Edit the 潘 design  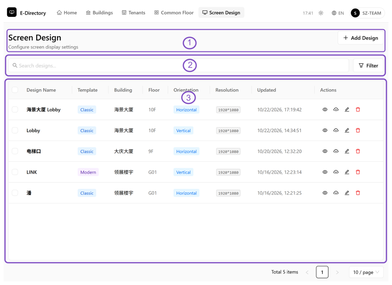(x=347, y=193)
